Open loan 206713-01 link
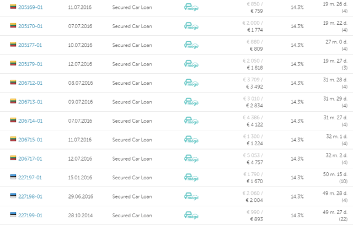The image size is (353, 225). pyautogui.click(x=30, y=102)
